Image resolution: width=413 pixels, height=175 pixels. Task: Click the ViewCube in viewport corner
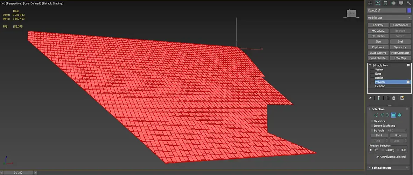coord(351,13)
